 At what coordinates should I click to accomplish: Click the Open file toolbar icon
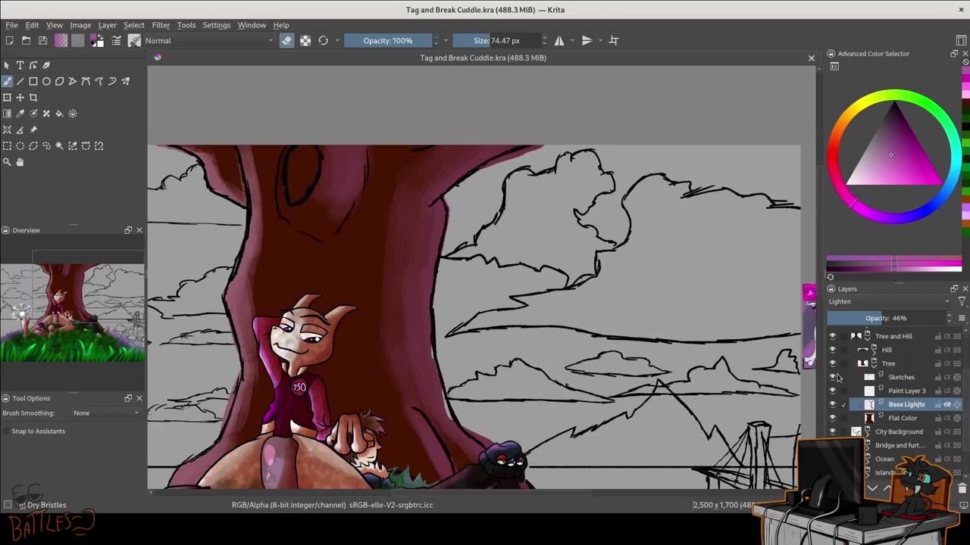(26, 41)
